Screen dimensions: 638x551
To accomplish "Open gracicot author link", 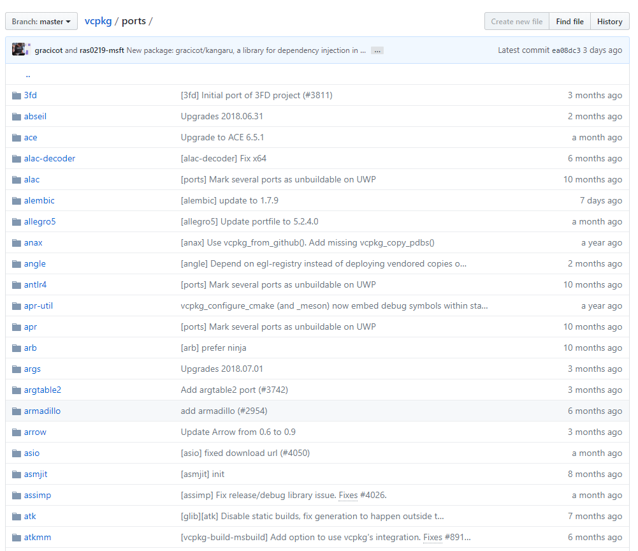I will click(49, 50).
